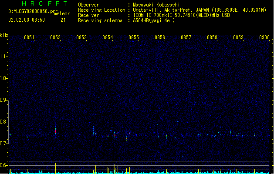The image size is (274, 174).
Task: Click the 0857 time marker
Action: (x=186, y=37)
